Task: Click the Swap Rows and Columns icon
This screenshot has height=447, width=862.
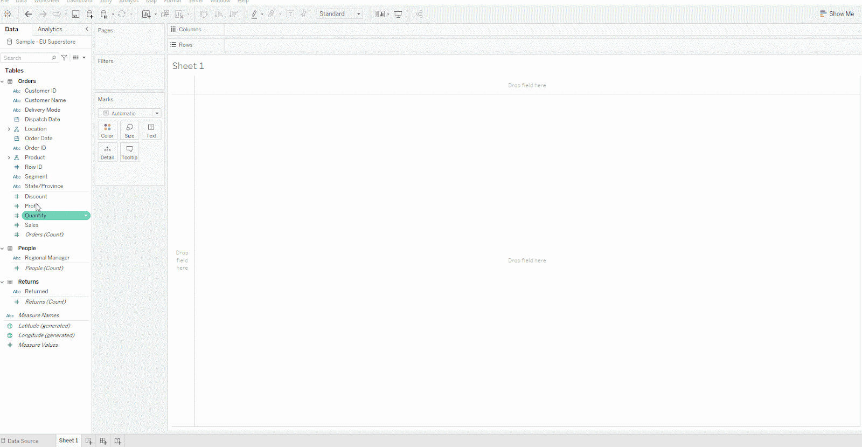Action: tap(204, 14)
